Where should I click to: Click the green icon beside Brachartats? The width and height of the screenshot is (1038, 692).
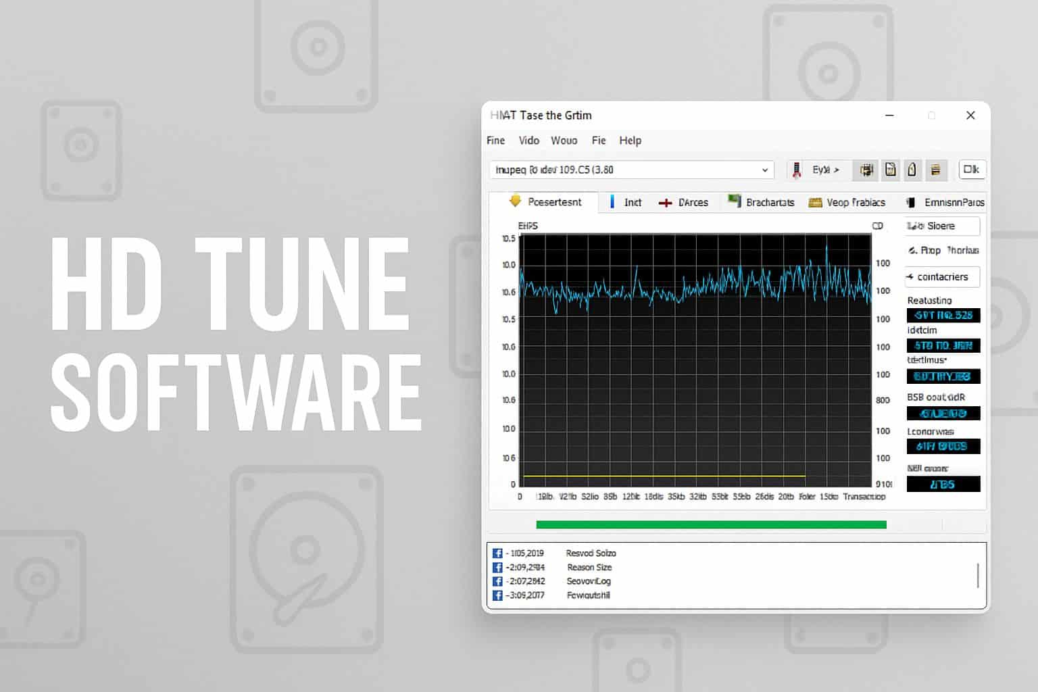(x=734, y=201)
